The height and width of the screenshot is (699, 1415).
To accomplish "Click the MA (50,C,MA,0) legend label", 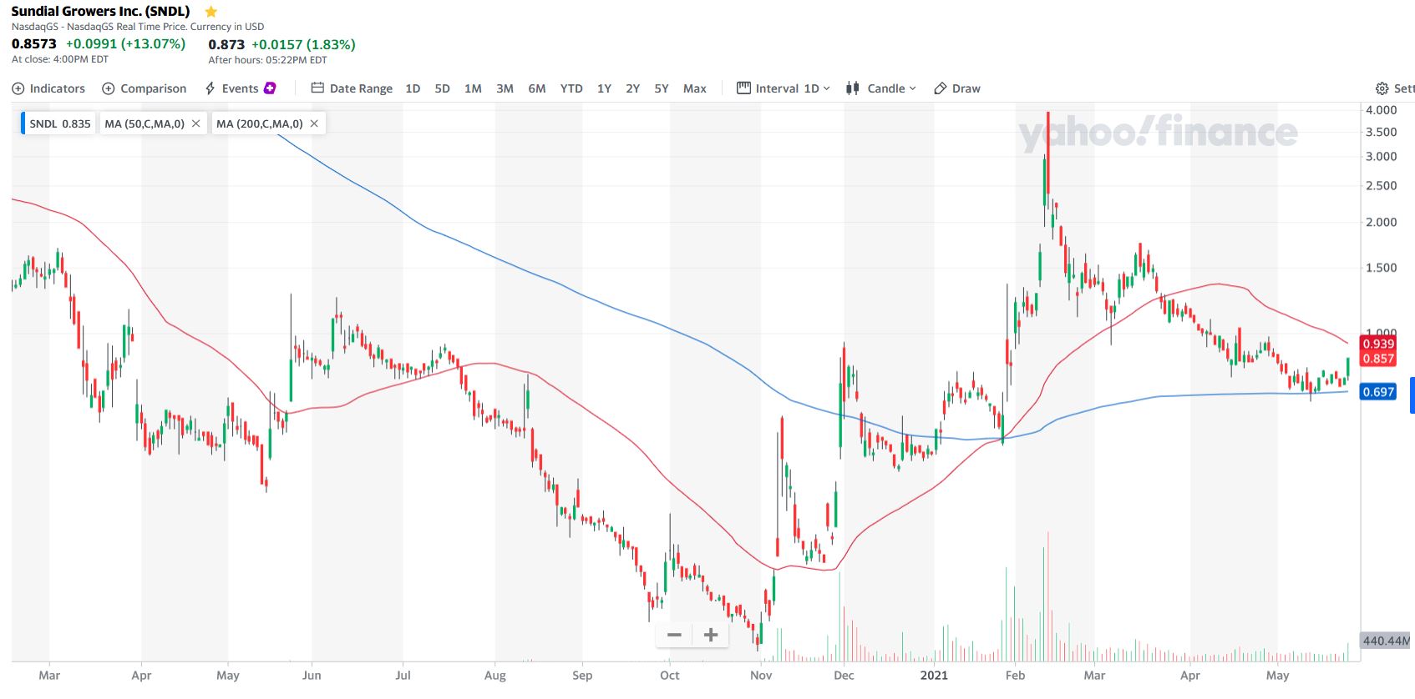I will pyautogui.click(x=145, y=123).
